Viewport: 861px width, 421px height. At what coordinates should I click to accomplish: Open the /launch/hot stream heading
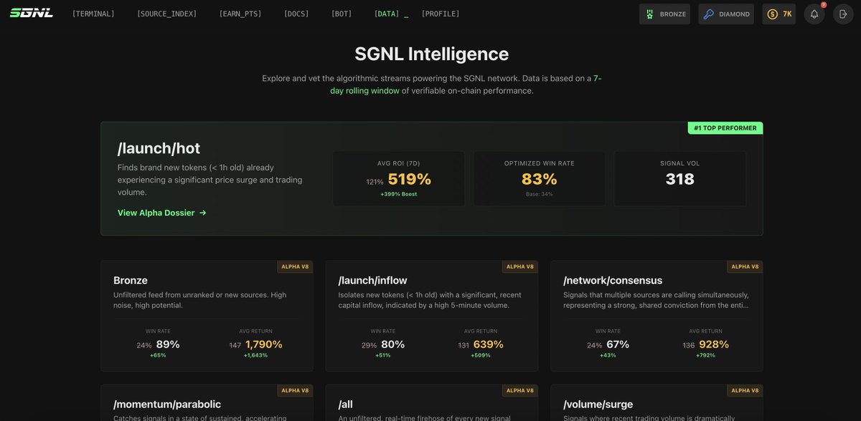[x=159, y=148]
